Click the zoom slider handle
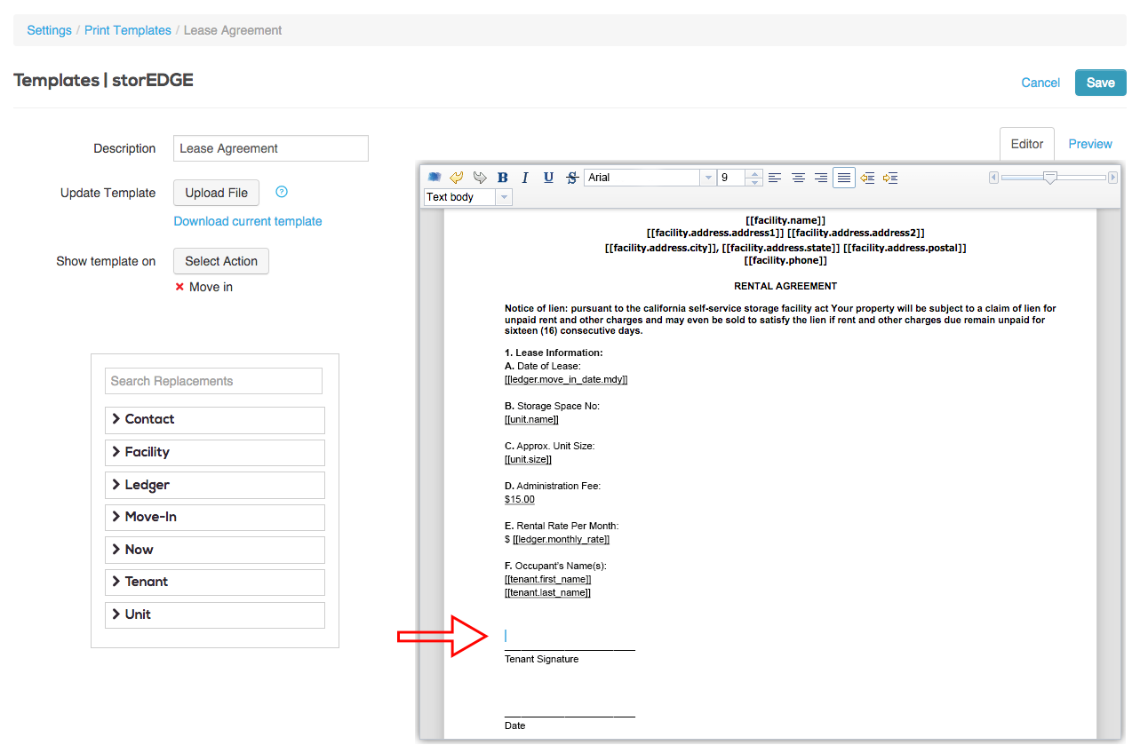 [x=1050, y=178]
